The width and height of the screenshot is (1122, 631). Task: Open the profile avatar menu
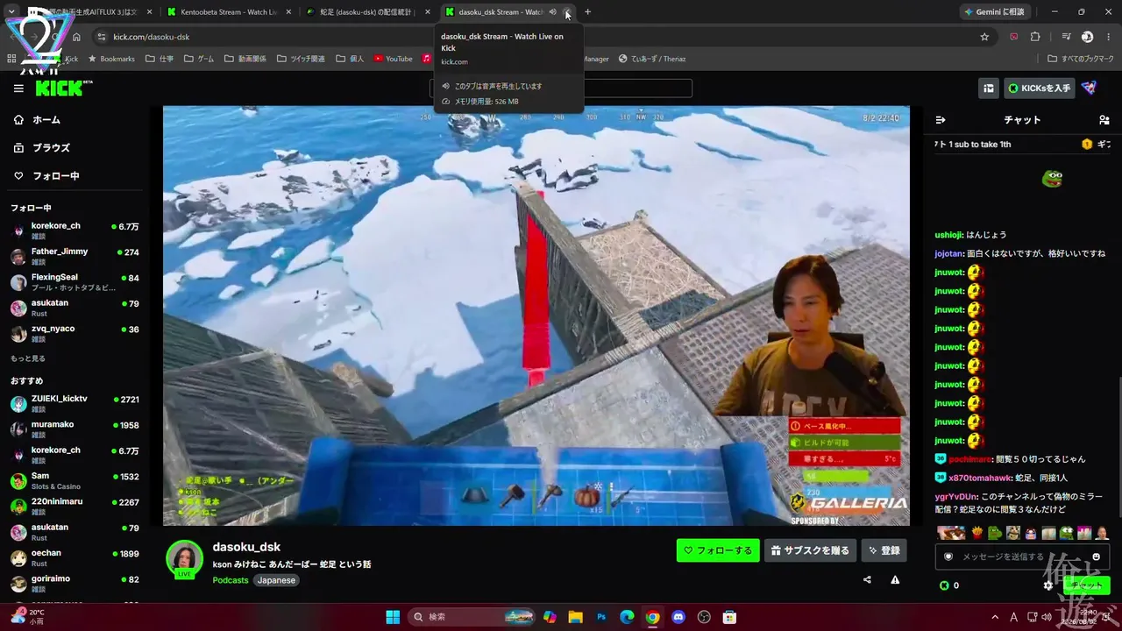(1089, 89)
